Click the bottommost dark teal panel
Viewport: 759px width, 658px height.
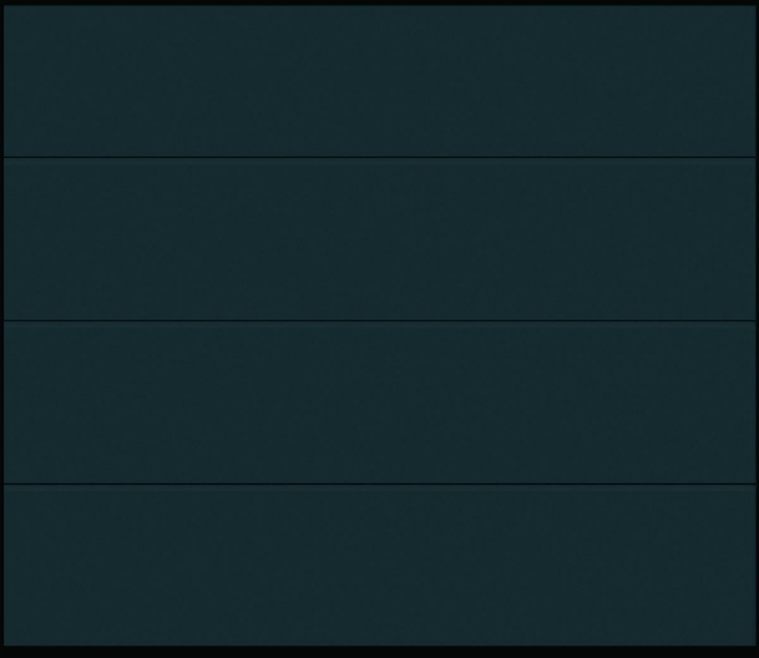(379, 565)
